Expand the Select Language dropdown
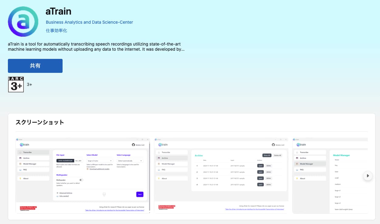Viewport: 380px width, 224px height. (x=130, y=161)
